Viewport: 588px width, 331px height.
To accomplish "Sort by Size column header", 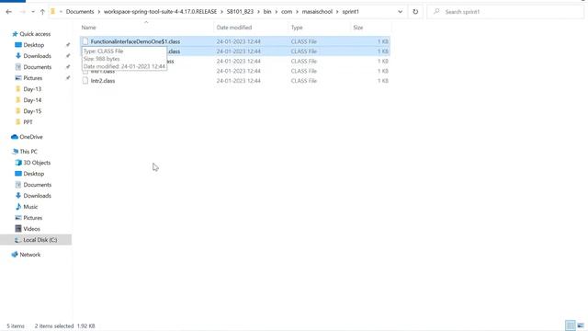I will pos(358,28).
